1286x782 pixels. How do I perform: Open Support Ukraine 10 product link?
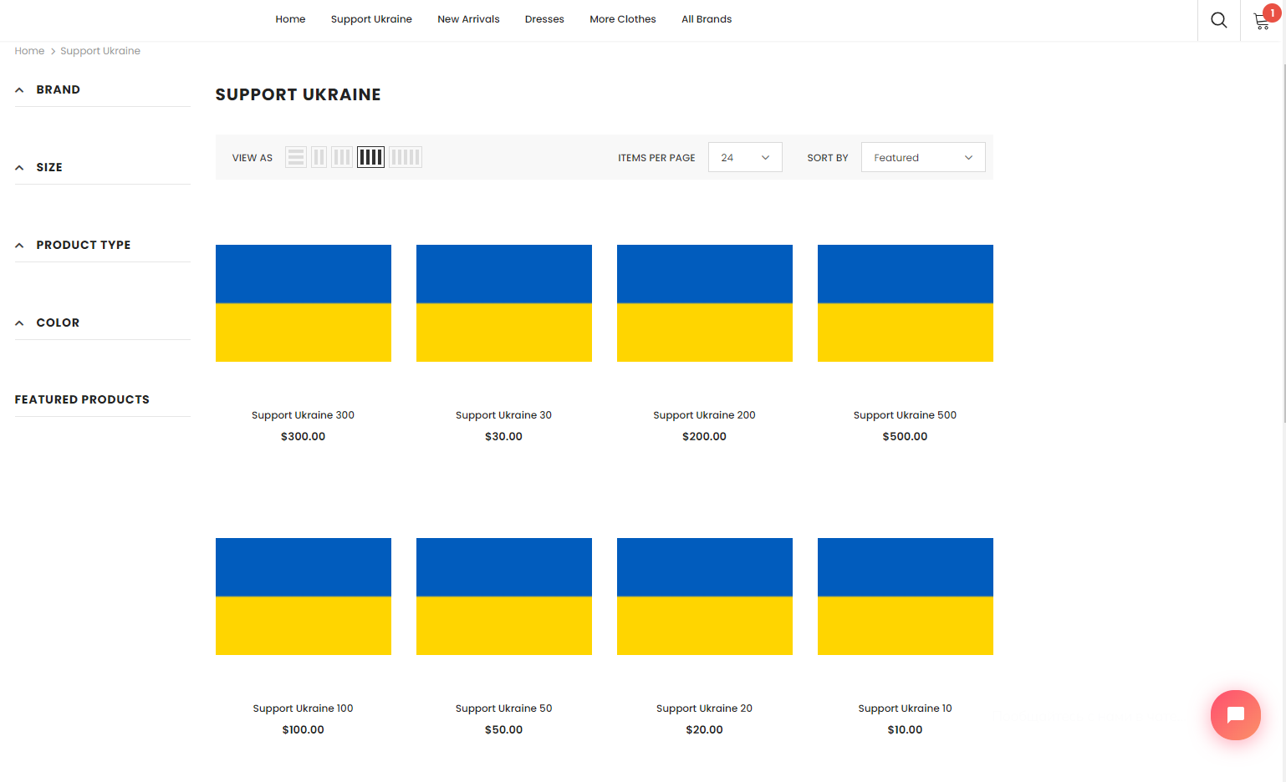coord(905,708)
